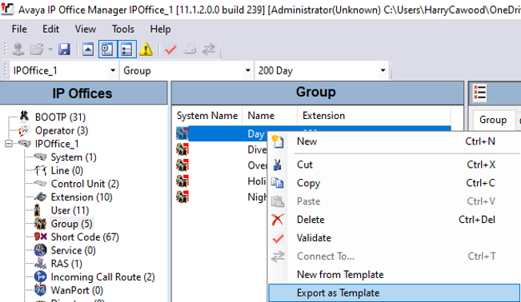
Task: Click the Avaya app icon in title bar
Action: point(7,9)
